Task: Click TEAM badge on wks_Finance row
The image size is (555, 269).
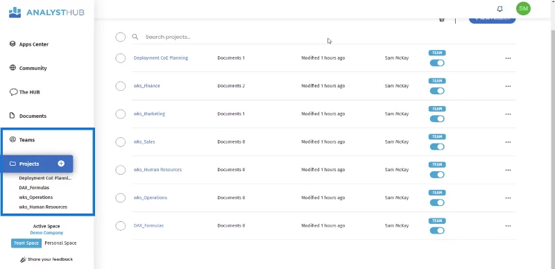Action: [x=437, y=80]
